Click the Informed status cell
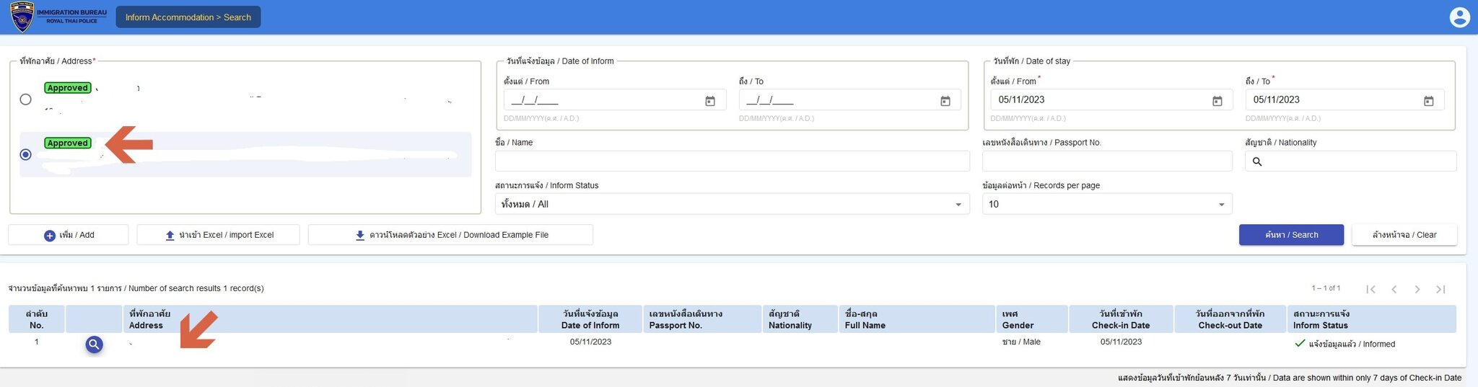The width and height of the screenshot is (1478, 387). 1345,344
